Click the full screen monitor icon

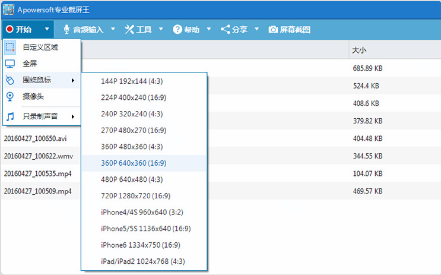[x=10, y=64]
